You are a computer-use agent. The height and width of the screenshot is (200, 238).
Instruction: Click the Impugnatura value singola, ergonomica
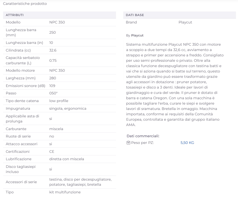pyautogui.click(x=68, y=108)
